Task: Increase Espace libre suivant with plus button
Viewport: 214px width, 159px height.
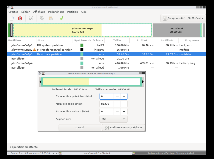Action: [124, 111]
